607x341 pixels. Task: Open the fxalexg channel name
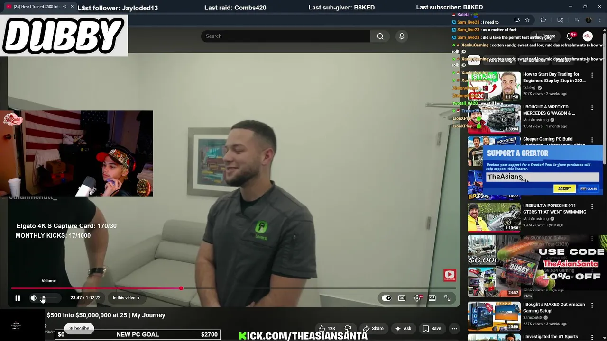coord(529,88)
